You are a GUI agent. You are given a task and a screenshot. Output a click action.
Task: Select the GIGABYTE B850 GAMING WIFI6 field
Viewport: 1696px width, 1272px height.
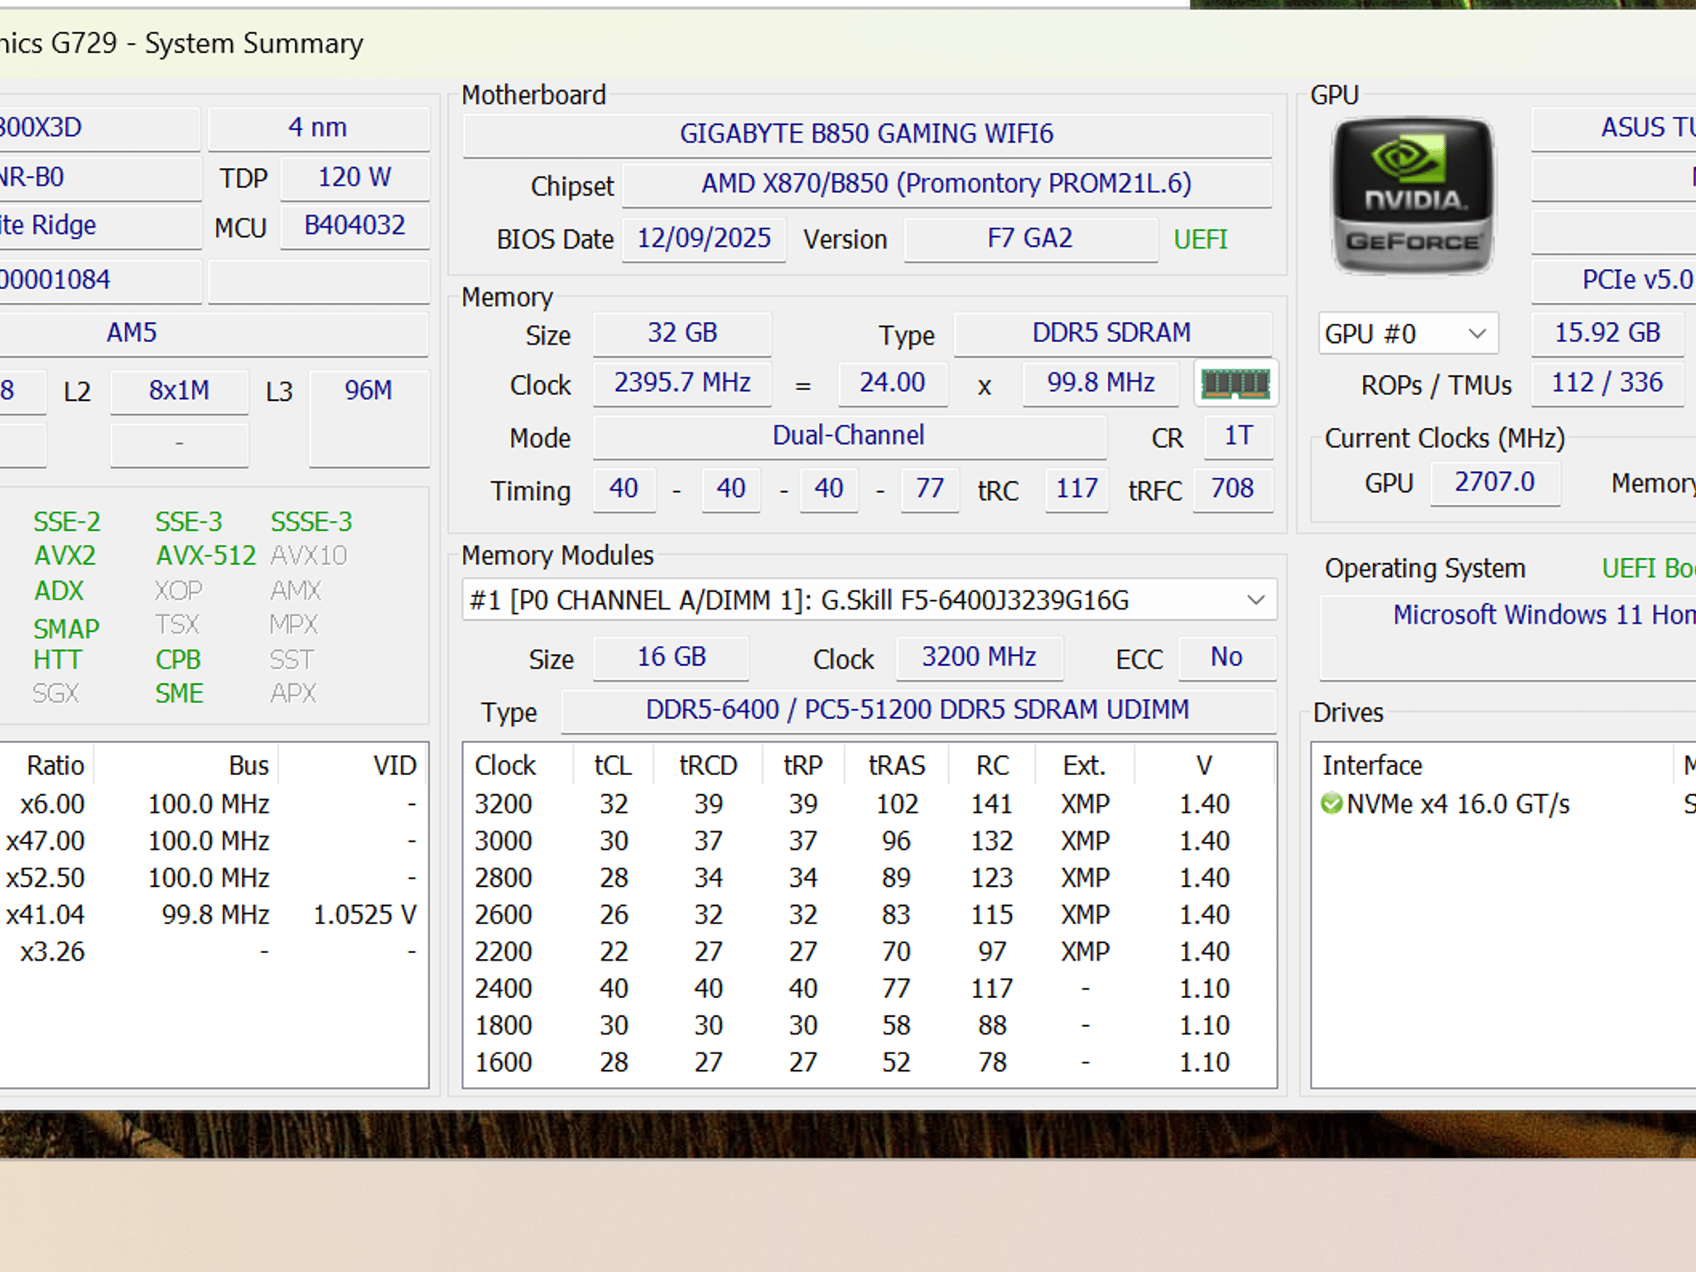point(867,134)
